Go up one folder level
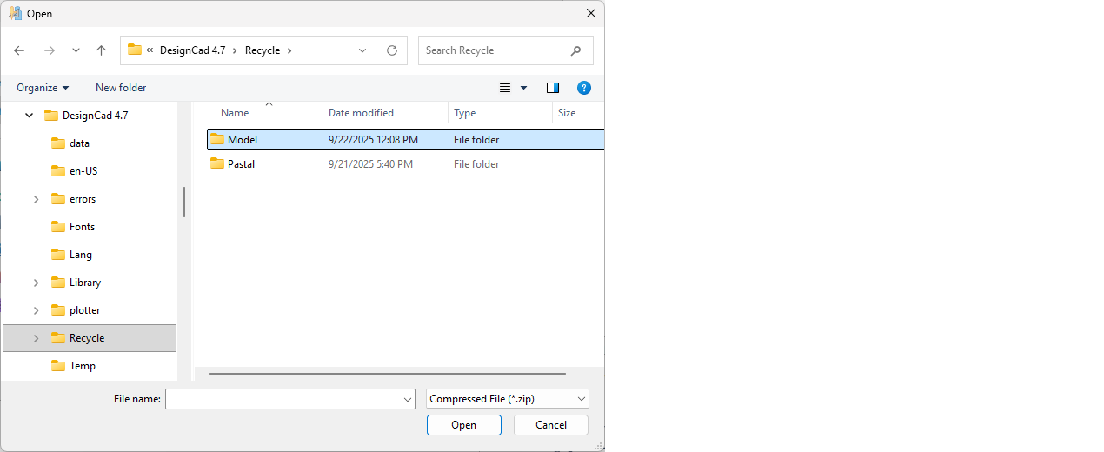 101,50
